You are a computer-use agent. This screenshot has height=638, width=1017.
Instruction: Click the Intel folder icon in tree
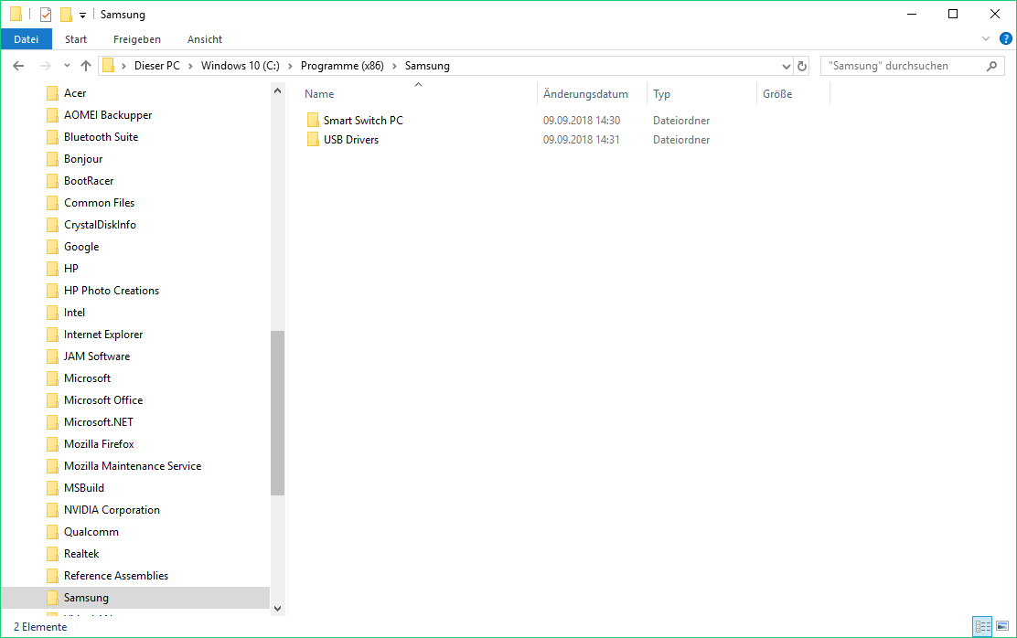click(52, 313)
